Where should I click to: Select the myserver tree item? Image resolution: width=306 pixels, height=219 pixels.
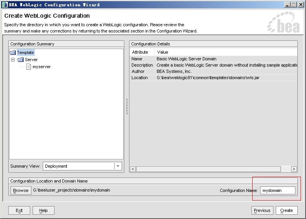(42, 67)
